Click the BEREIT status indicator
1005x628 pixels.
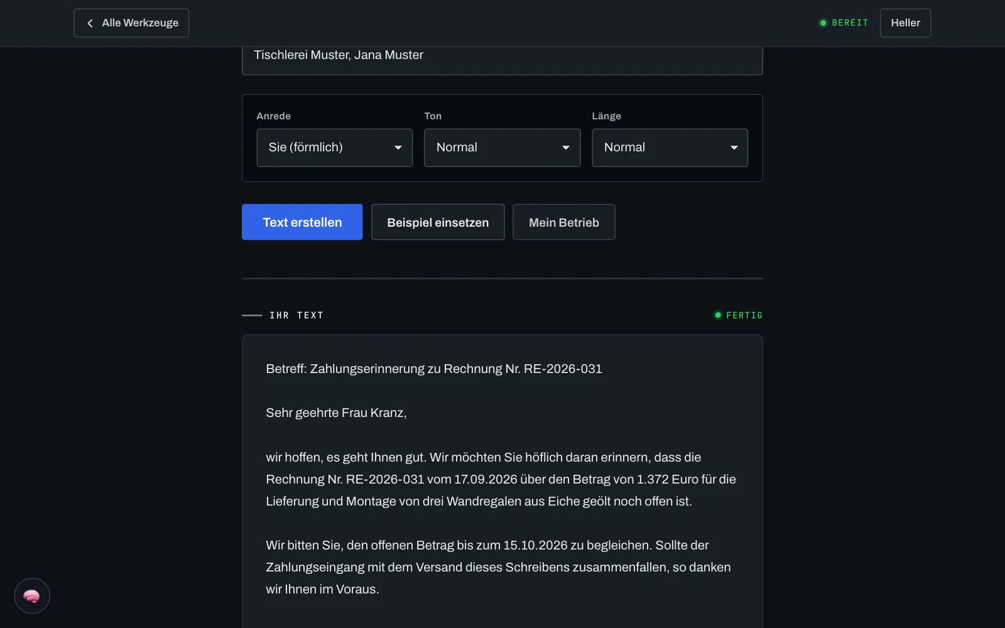click(x=844, y=23)
